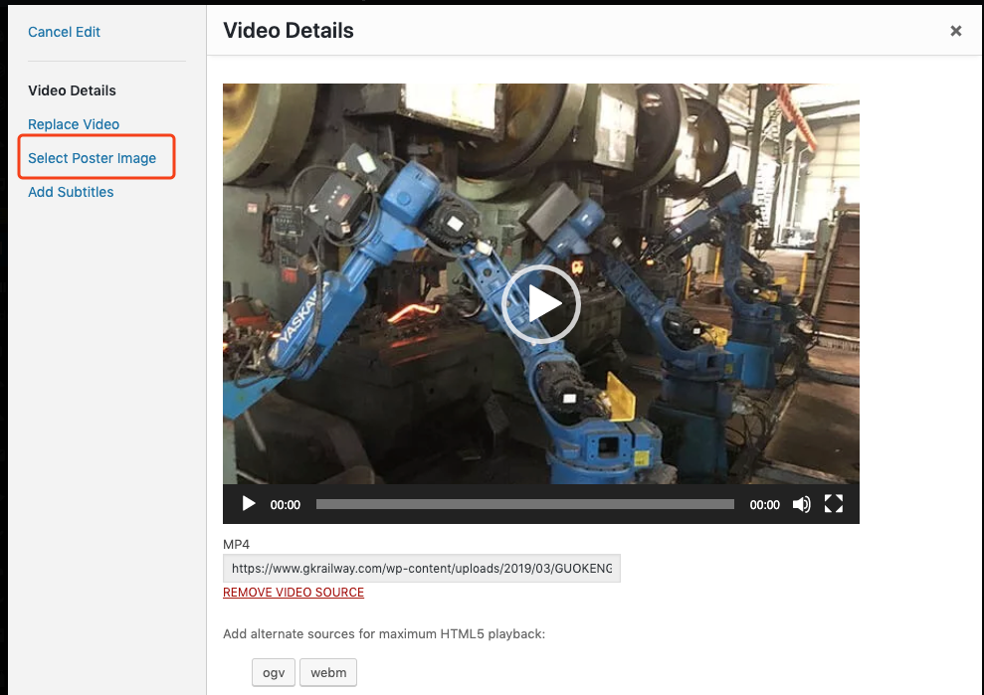Open Select Poster Image in the sidebar
This screenshot has width=984, height=695.
(x=92, y=157)
